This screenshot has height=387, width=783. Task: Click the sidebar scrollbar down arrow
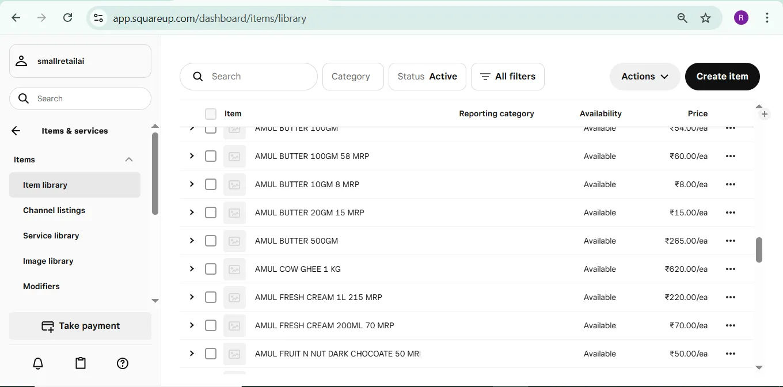pyautogui.click(x=155, y=301)
